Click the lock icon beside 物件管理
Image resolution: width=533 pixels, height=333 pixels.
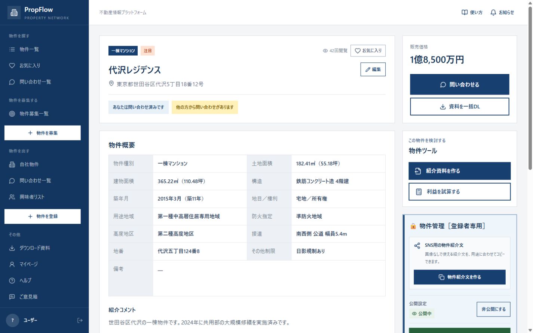[413, 226]
